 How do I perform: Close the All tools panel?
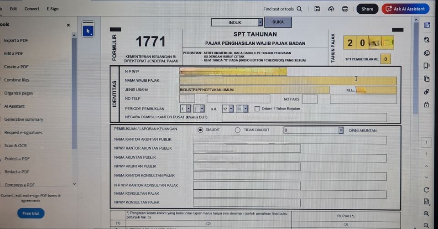(x=68, y=25)
